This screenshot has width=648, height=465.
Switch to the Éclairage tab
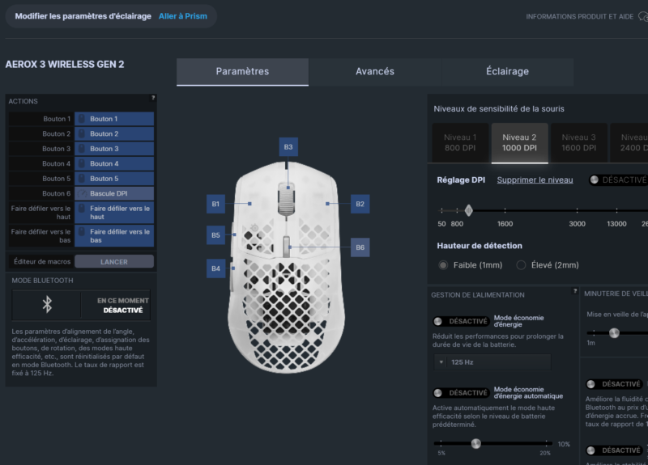(x=508, y=71)
